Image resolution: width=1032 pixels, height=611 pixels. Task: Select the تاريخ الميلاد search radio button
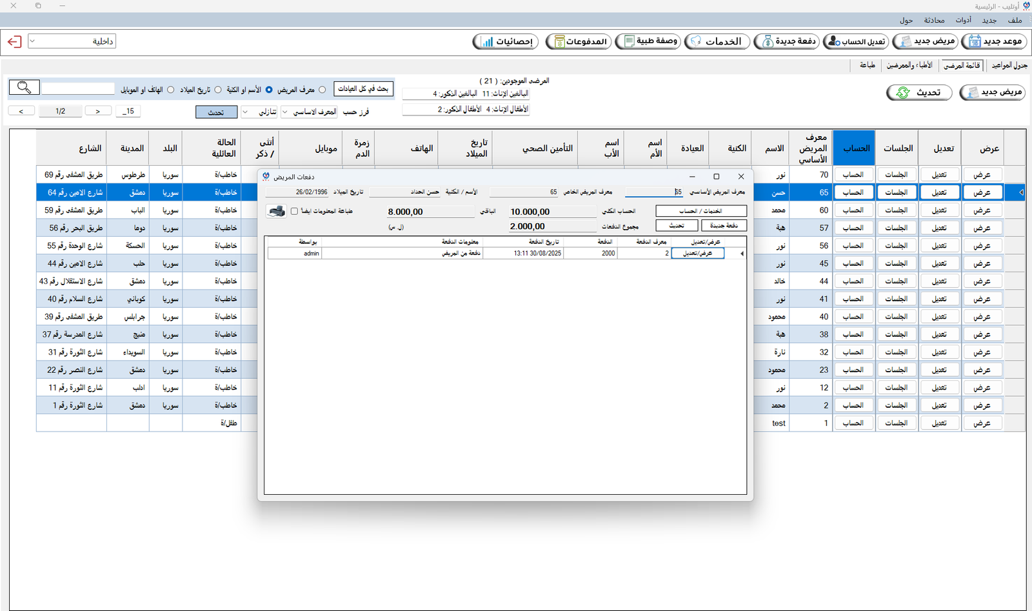(217, 90)
